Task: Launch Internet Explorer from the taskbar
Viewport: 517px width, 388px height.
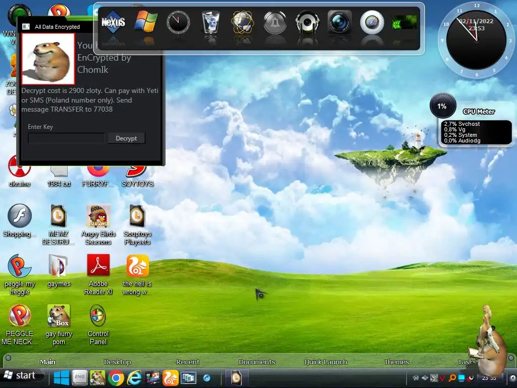Action: click(x=134, y=377)
